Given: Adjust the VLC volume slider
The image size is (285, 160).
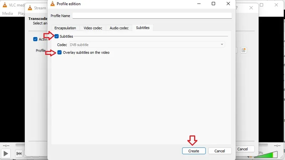Looking at the screenshot, I should coord(266,155).
